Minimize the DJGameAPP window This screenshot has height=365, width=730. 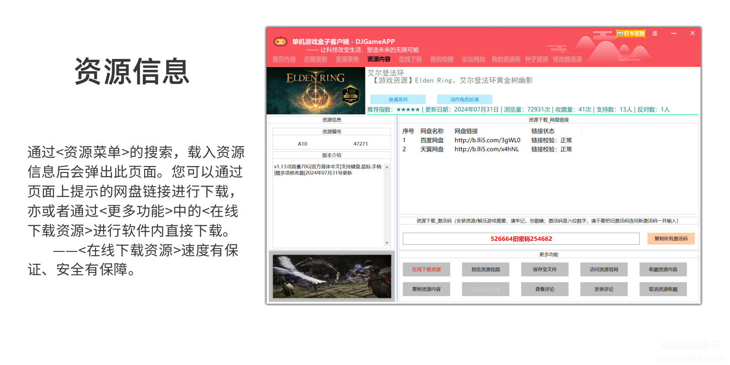pos(673,33)
